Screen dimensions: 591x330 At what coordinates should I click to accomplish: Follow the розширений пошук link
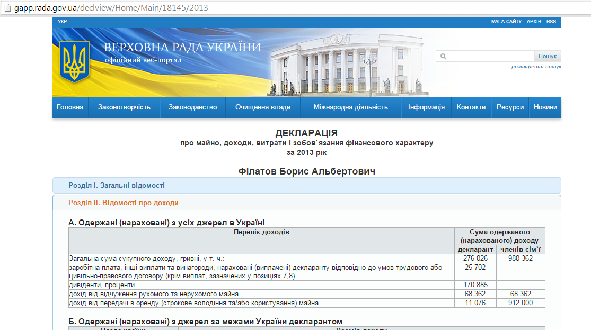536,67
